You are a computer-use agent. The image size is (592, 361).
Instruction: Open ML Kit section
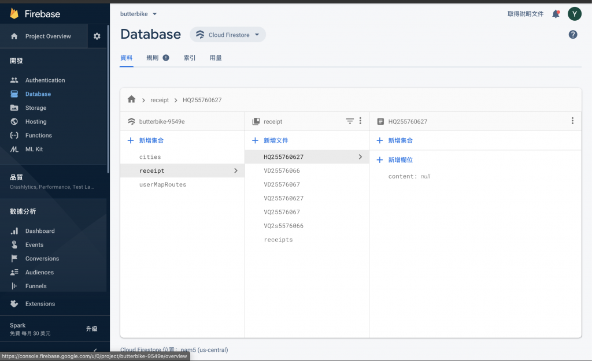[34, 149]
